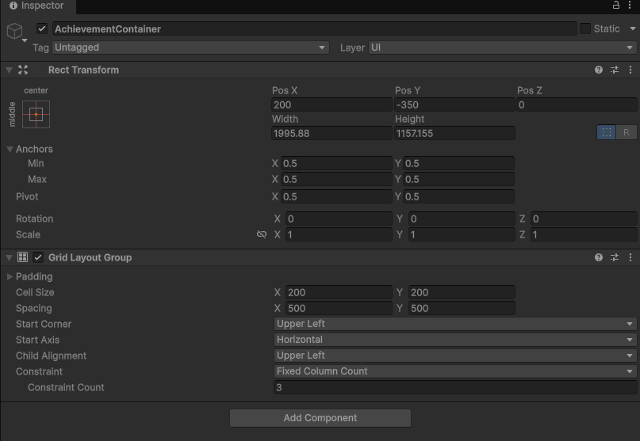Open the Tag dropdown showing Untagged
Viewport: 640px width, 441px height.
pyautogui.click(x=190, y=48)
